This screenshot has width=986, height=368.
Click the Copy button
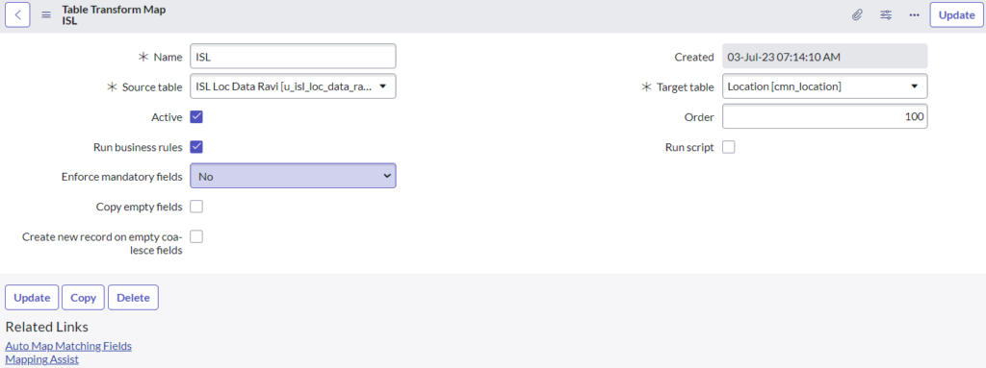click(x=83, y=298)
